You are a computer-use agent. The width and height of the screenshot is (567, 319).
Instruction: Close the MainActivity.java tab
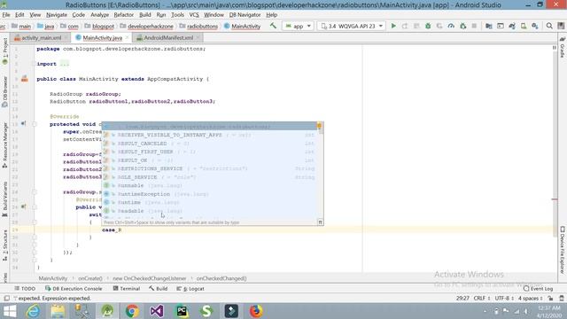pyautogui.click(x=127, y=37)
